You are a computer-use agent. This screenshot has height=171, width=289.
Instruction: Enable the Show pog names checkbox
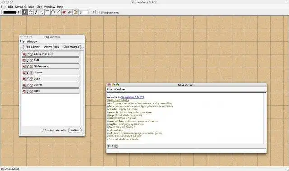tap(98, 12)
